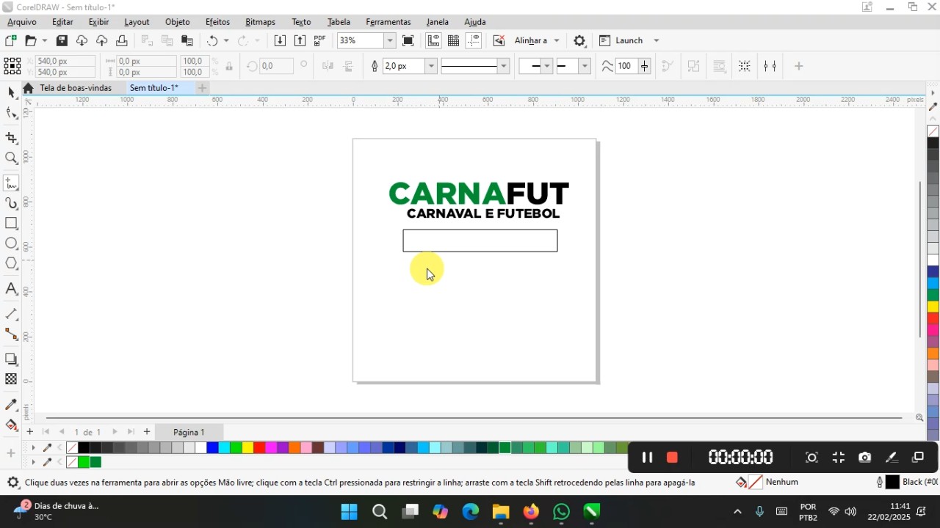Select the Rectangle tool
940x528 pixels.
(11, 224)
